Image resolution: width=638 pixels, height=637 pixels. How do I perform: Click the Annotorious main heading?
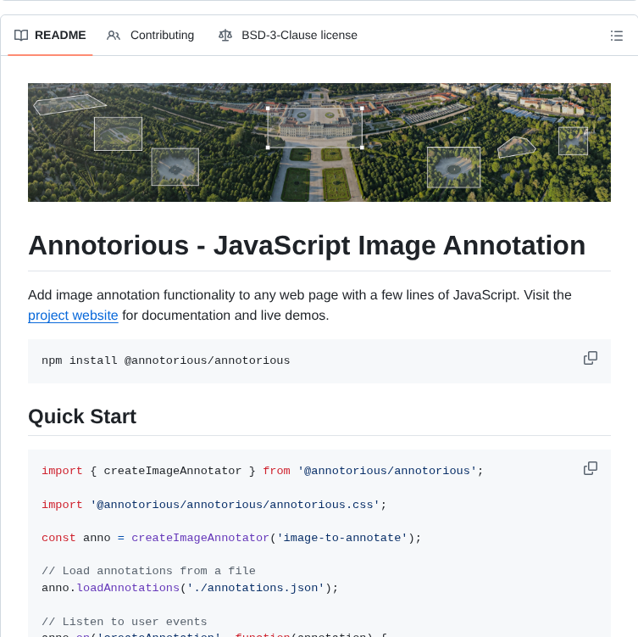[307, 245]
